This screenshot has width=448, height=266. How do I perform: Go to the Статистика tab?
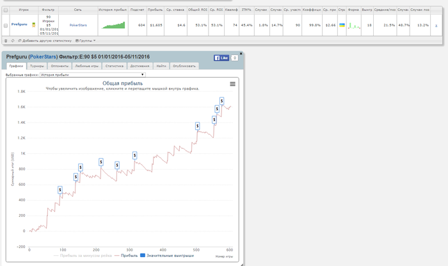click(115, 66)
